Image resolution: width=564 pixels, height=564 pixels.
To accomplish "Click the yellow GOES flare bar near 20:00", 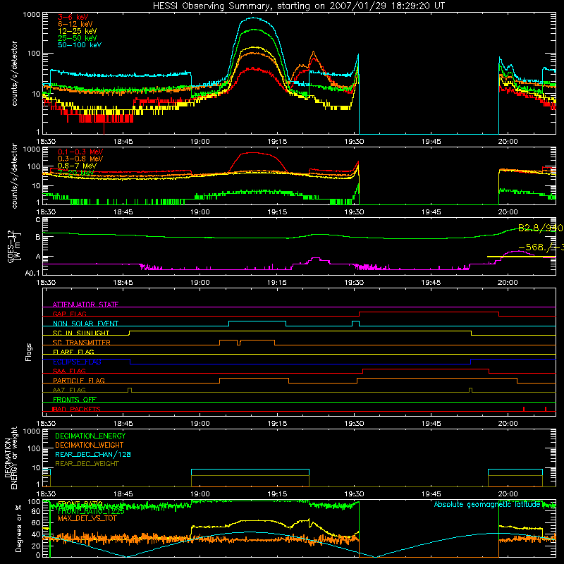I will (x=521, y=257).
